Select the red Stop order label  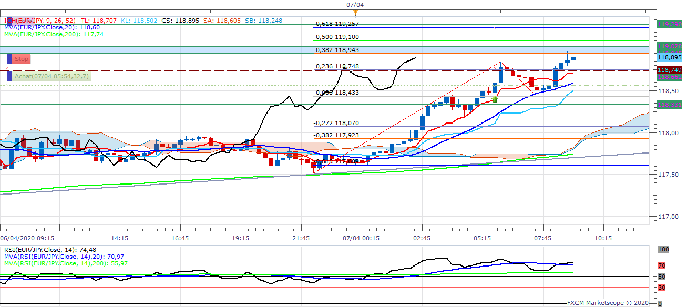22,59
